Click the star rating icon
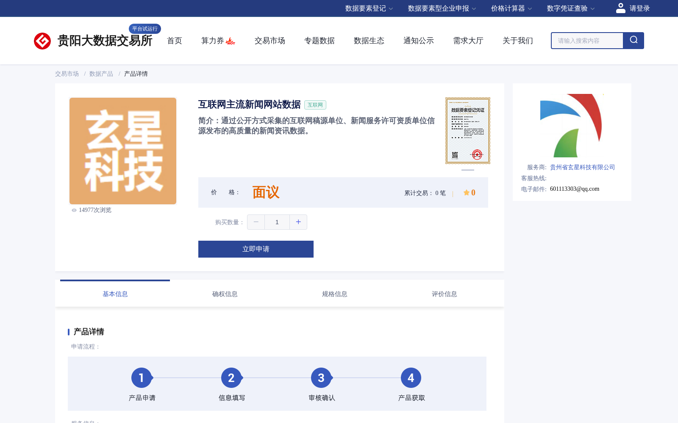 point(467,192)
